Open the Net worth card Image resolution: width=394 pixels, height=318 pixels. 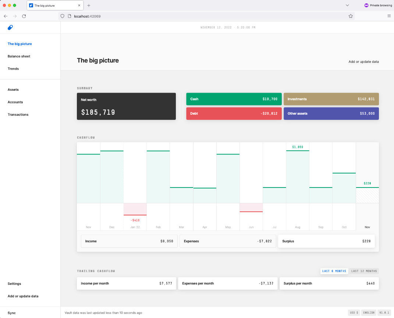click(127, 106)
